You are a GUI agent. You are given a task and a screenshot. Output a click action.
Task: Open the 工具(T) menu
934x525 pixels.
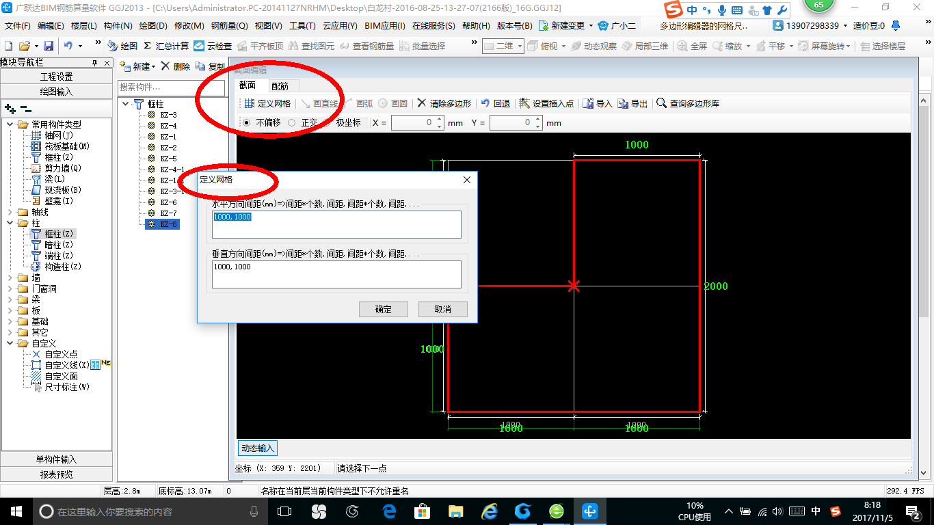pos(302,26)
